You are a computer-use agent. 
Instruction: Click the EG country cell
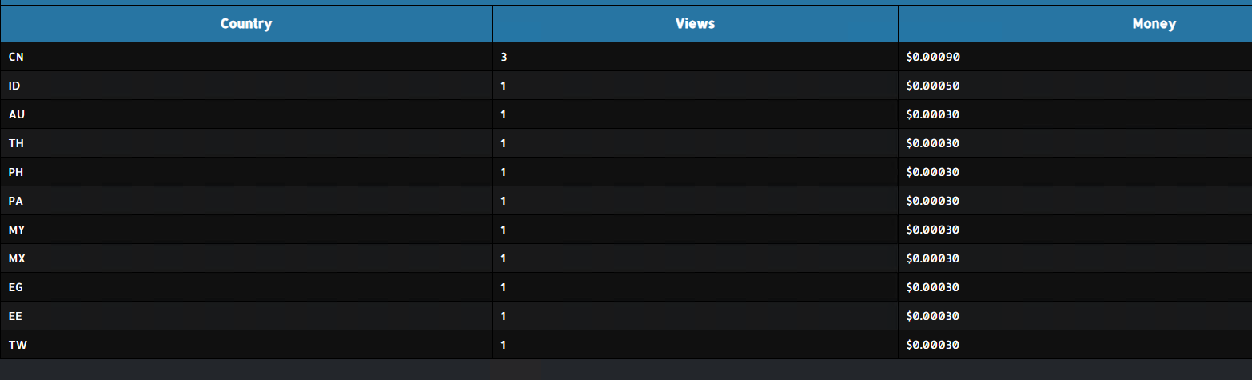pos(16,287)
